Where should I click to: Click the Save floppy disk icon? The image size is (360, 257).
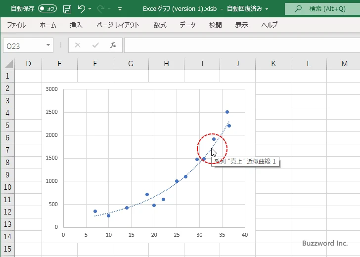67,9
